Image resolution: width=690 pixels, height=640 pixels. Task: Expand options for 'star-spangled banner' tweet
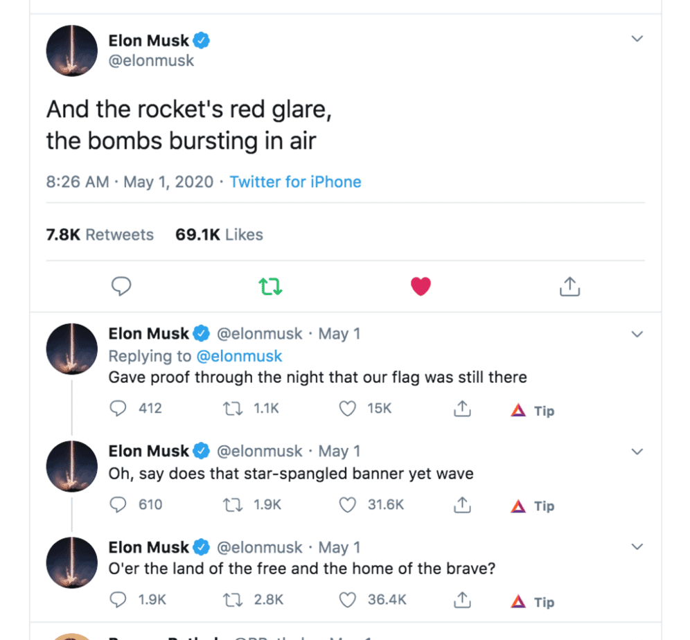(637, 452)
